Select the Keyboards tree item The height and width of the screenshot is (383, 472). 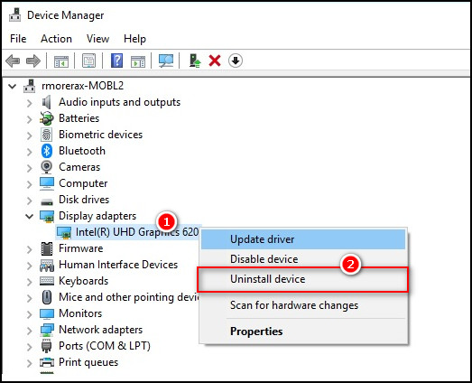pyautogui.click(x=83, y=281)
